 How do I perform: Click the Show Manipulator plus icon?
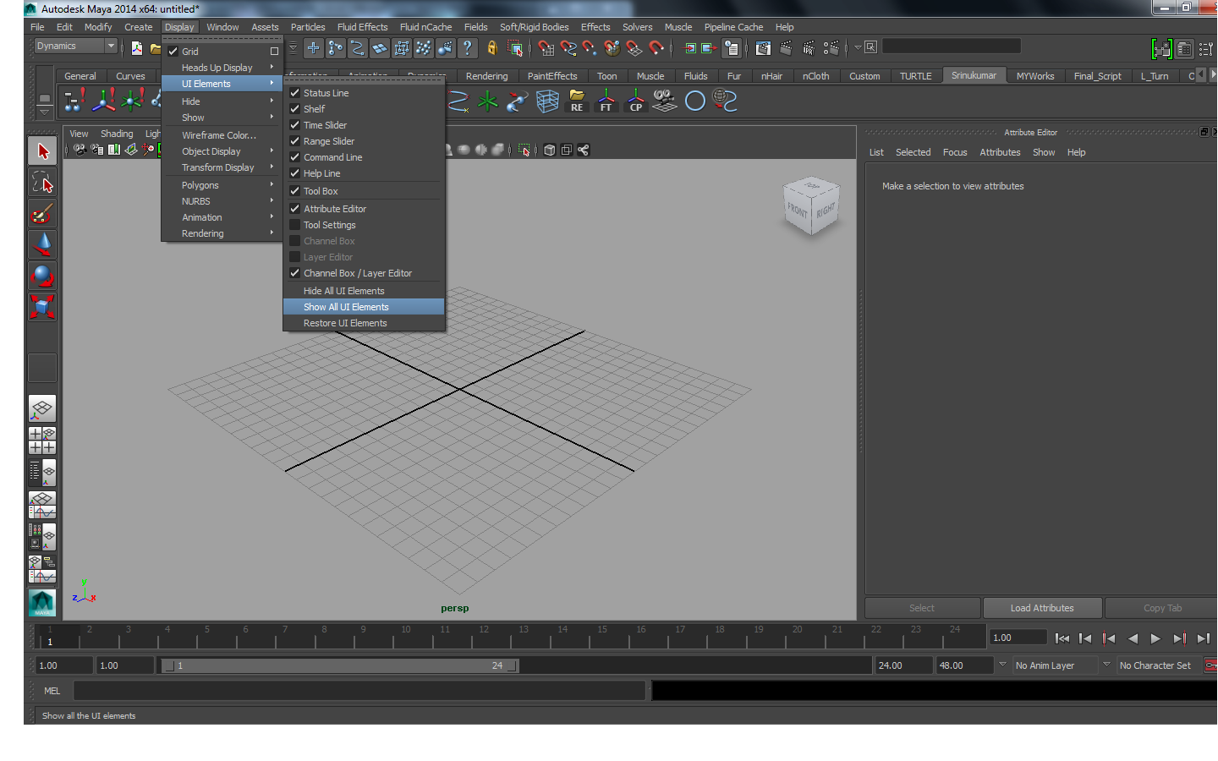(313, 48)
